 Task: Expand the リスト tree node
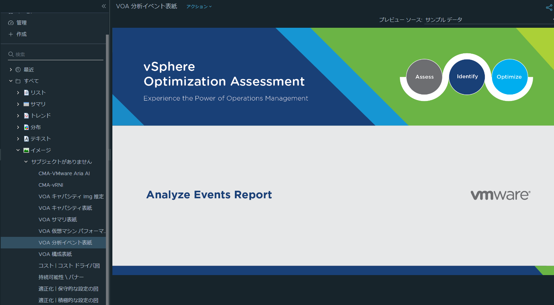pos(18,93)
